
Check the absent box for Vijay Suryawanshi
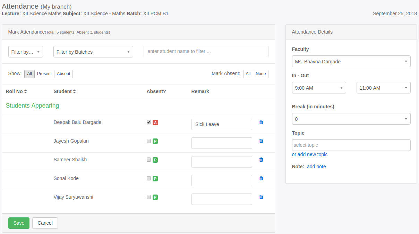click(x=148, y=197)
